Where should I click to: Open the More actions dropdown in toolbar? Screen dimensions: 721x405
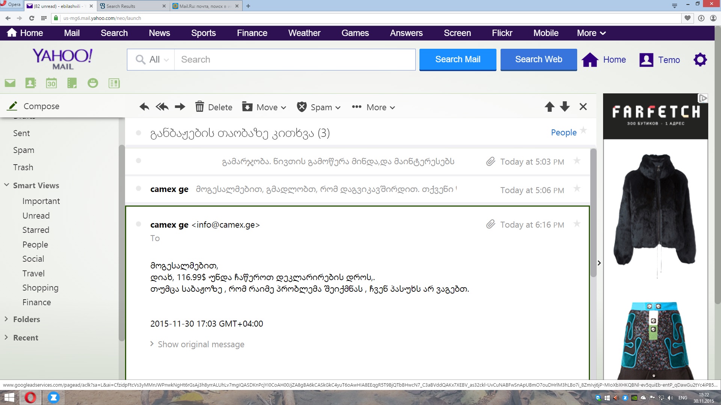coord(373,107)
